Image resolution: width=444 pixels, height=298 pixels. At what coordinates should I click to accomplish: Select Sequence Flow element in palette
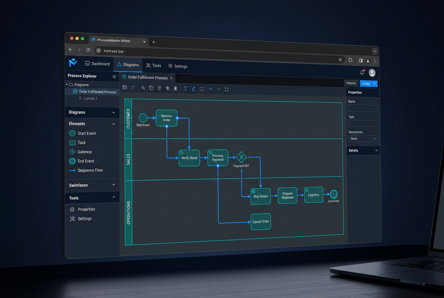click(x=86, y=170)
